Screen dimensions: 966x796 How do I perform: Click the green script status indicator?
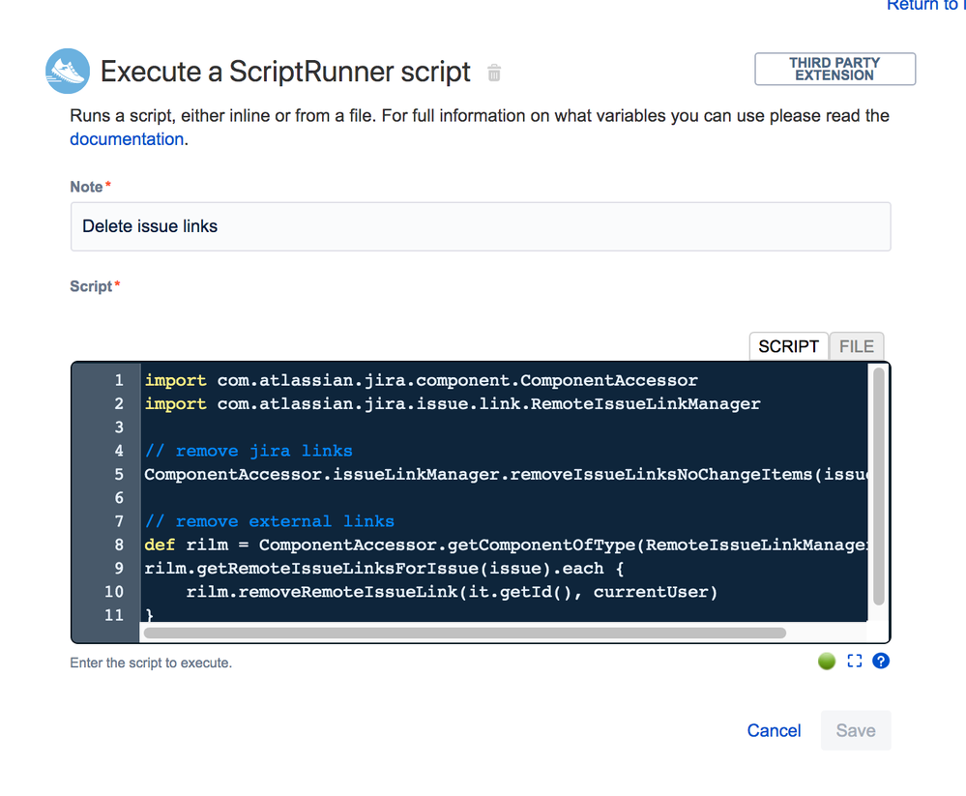(x=826, y=661)
